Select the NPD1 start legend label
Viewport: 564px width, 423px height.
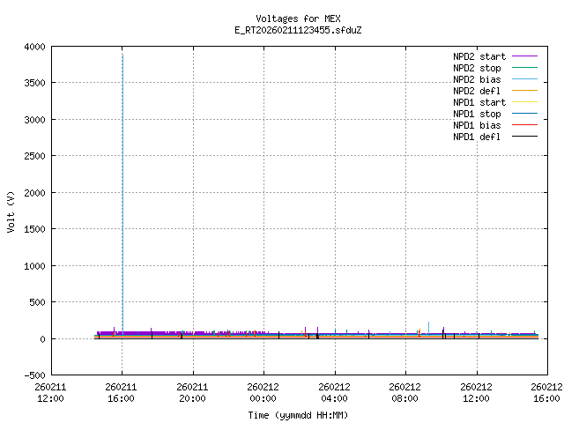click(479, 102)
